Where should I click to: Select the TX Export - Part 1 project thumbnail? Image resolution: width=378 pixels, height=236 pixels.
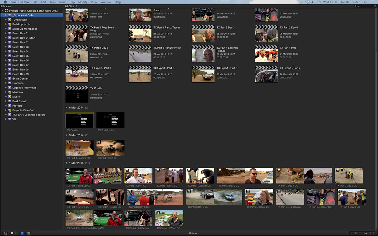tap(77, 74)
